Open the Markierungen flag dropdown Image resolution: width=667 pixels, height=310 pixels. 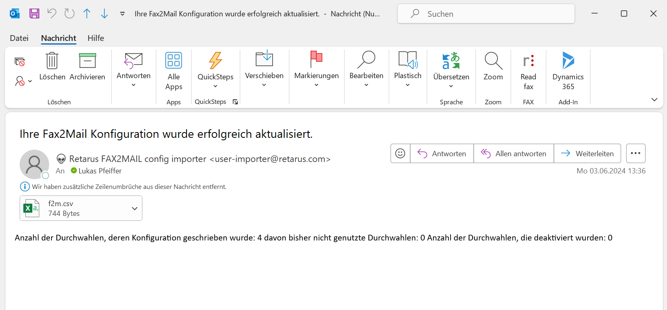[316, 85]
